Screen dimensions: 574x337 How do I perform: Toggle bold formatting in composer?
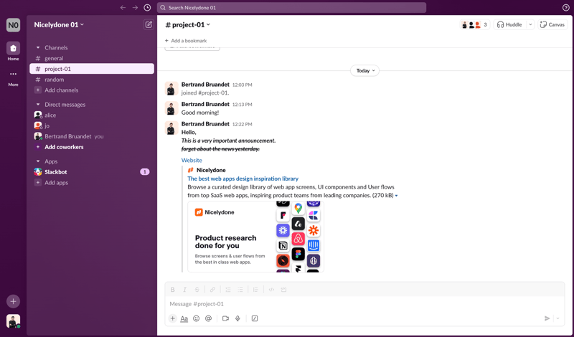[x=173, y=290]
